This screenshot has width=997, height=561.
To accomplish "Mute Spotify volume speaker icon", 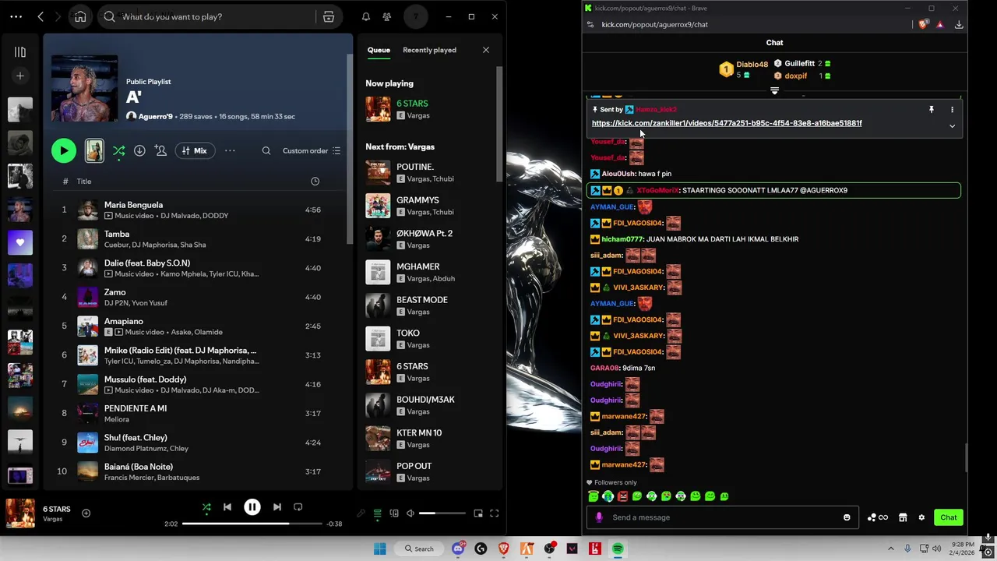I will [x=410, y=513].
